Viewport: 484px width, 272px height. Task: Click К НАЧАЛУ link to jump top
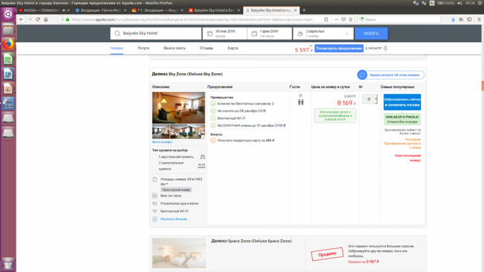pos(376,48)
